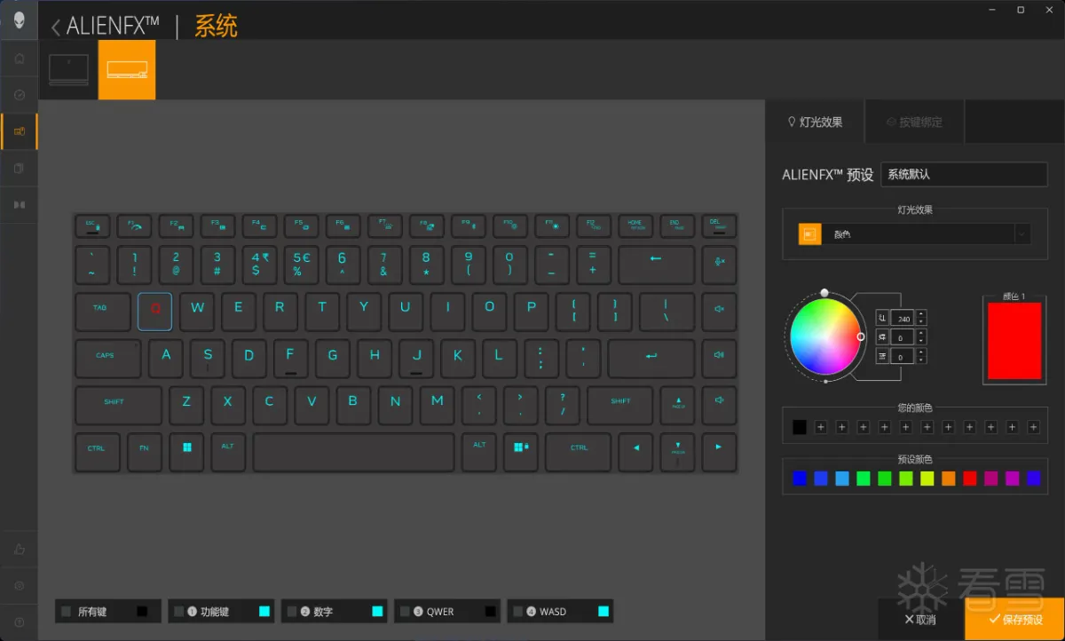Select the down arrow Page Down key

coord(678,451)
